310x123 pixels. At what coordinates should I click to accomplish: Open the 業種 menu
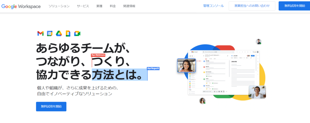point(99,6)
